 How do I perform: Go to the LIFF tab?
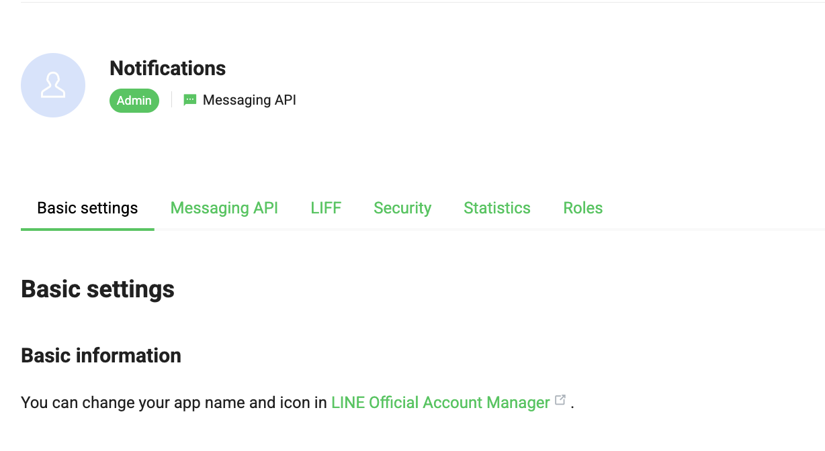click(326, 208)
